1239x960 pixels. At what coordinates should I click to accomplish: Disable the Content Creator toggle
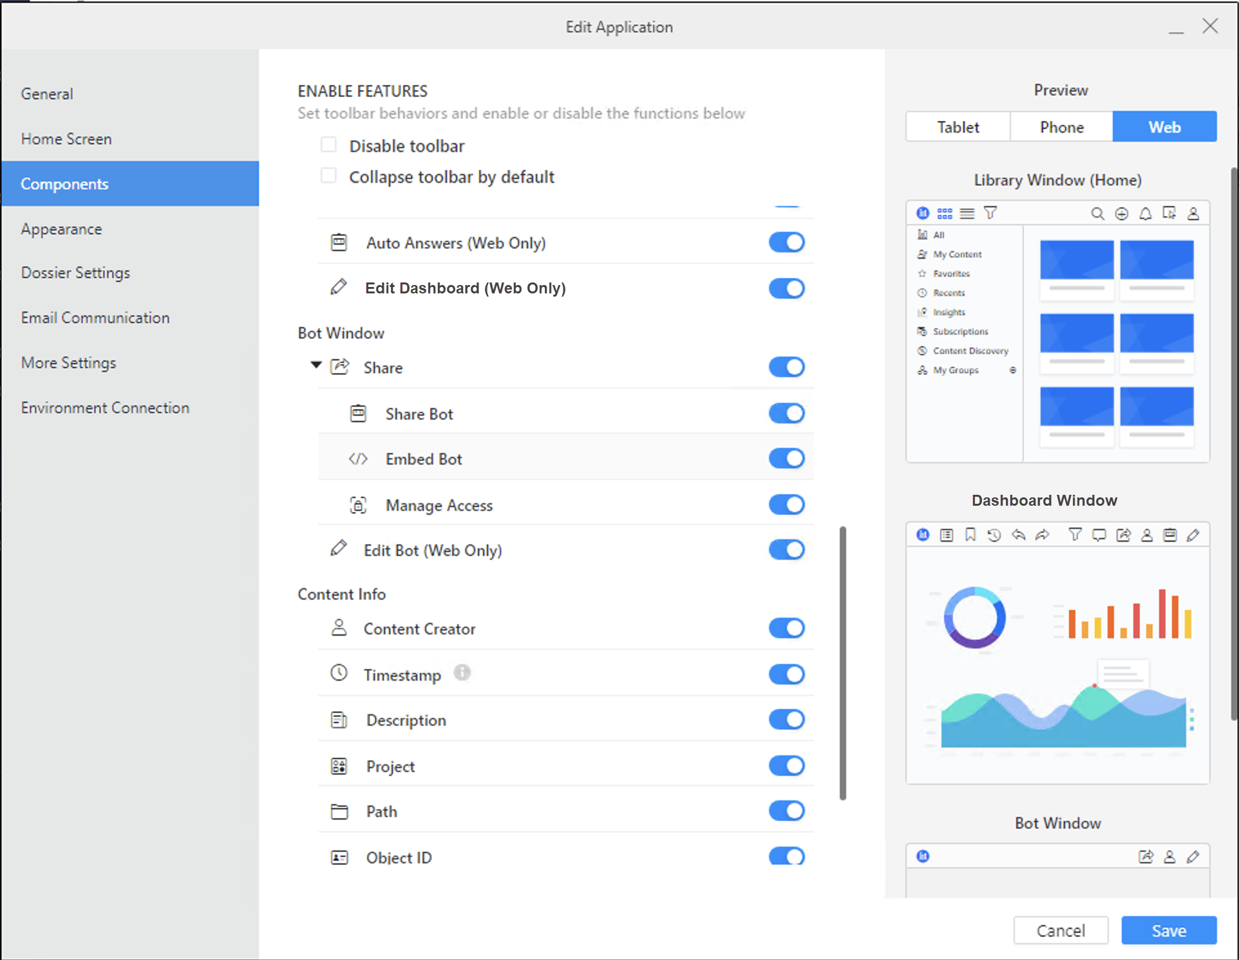(x=786, y=629)
